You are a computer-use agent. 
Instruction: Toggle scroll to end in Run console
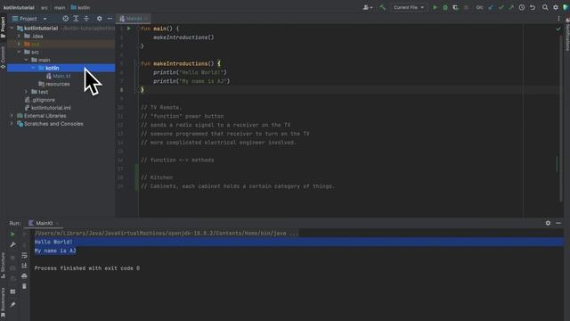pos(24,266)
